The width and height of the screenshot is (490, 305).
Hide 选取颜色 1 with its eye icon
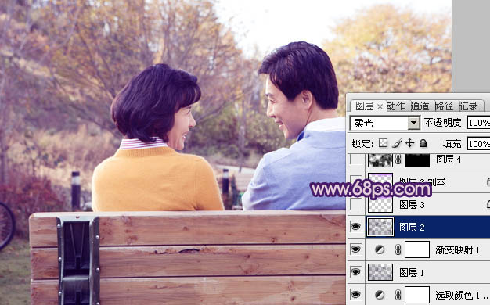(355, 295)
